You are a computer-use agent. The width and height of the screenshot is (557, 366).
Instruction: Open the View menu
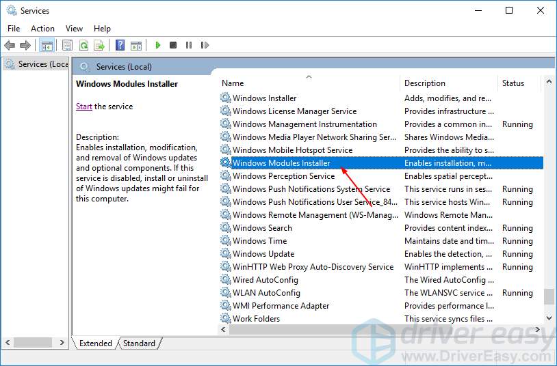point(74,29)
